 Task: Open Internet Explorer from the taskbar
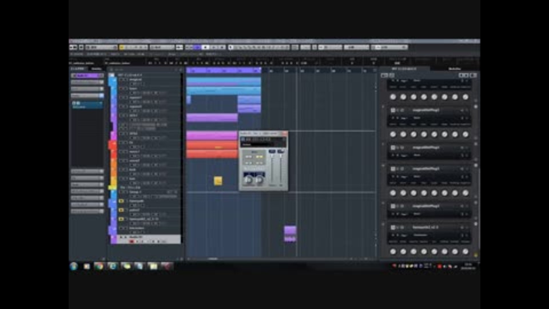click(113, 266)
